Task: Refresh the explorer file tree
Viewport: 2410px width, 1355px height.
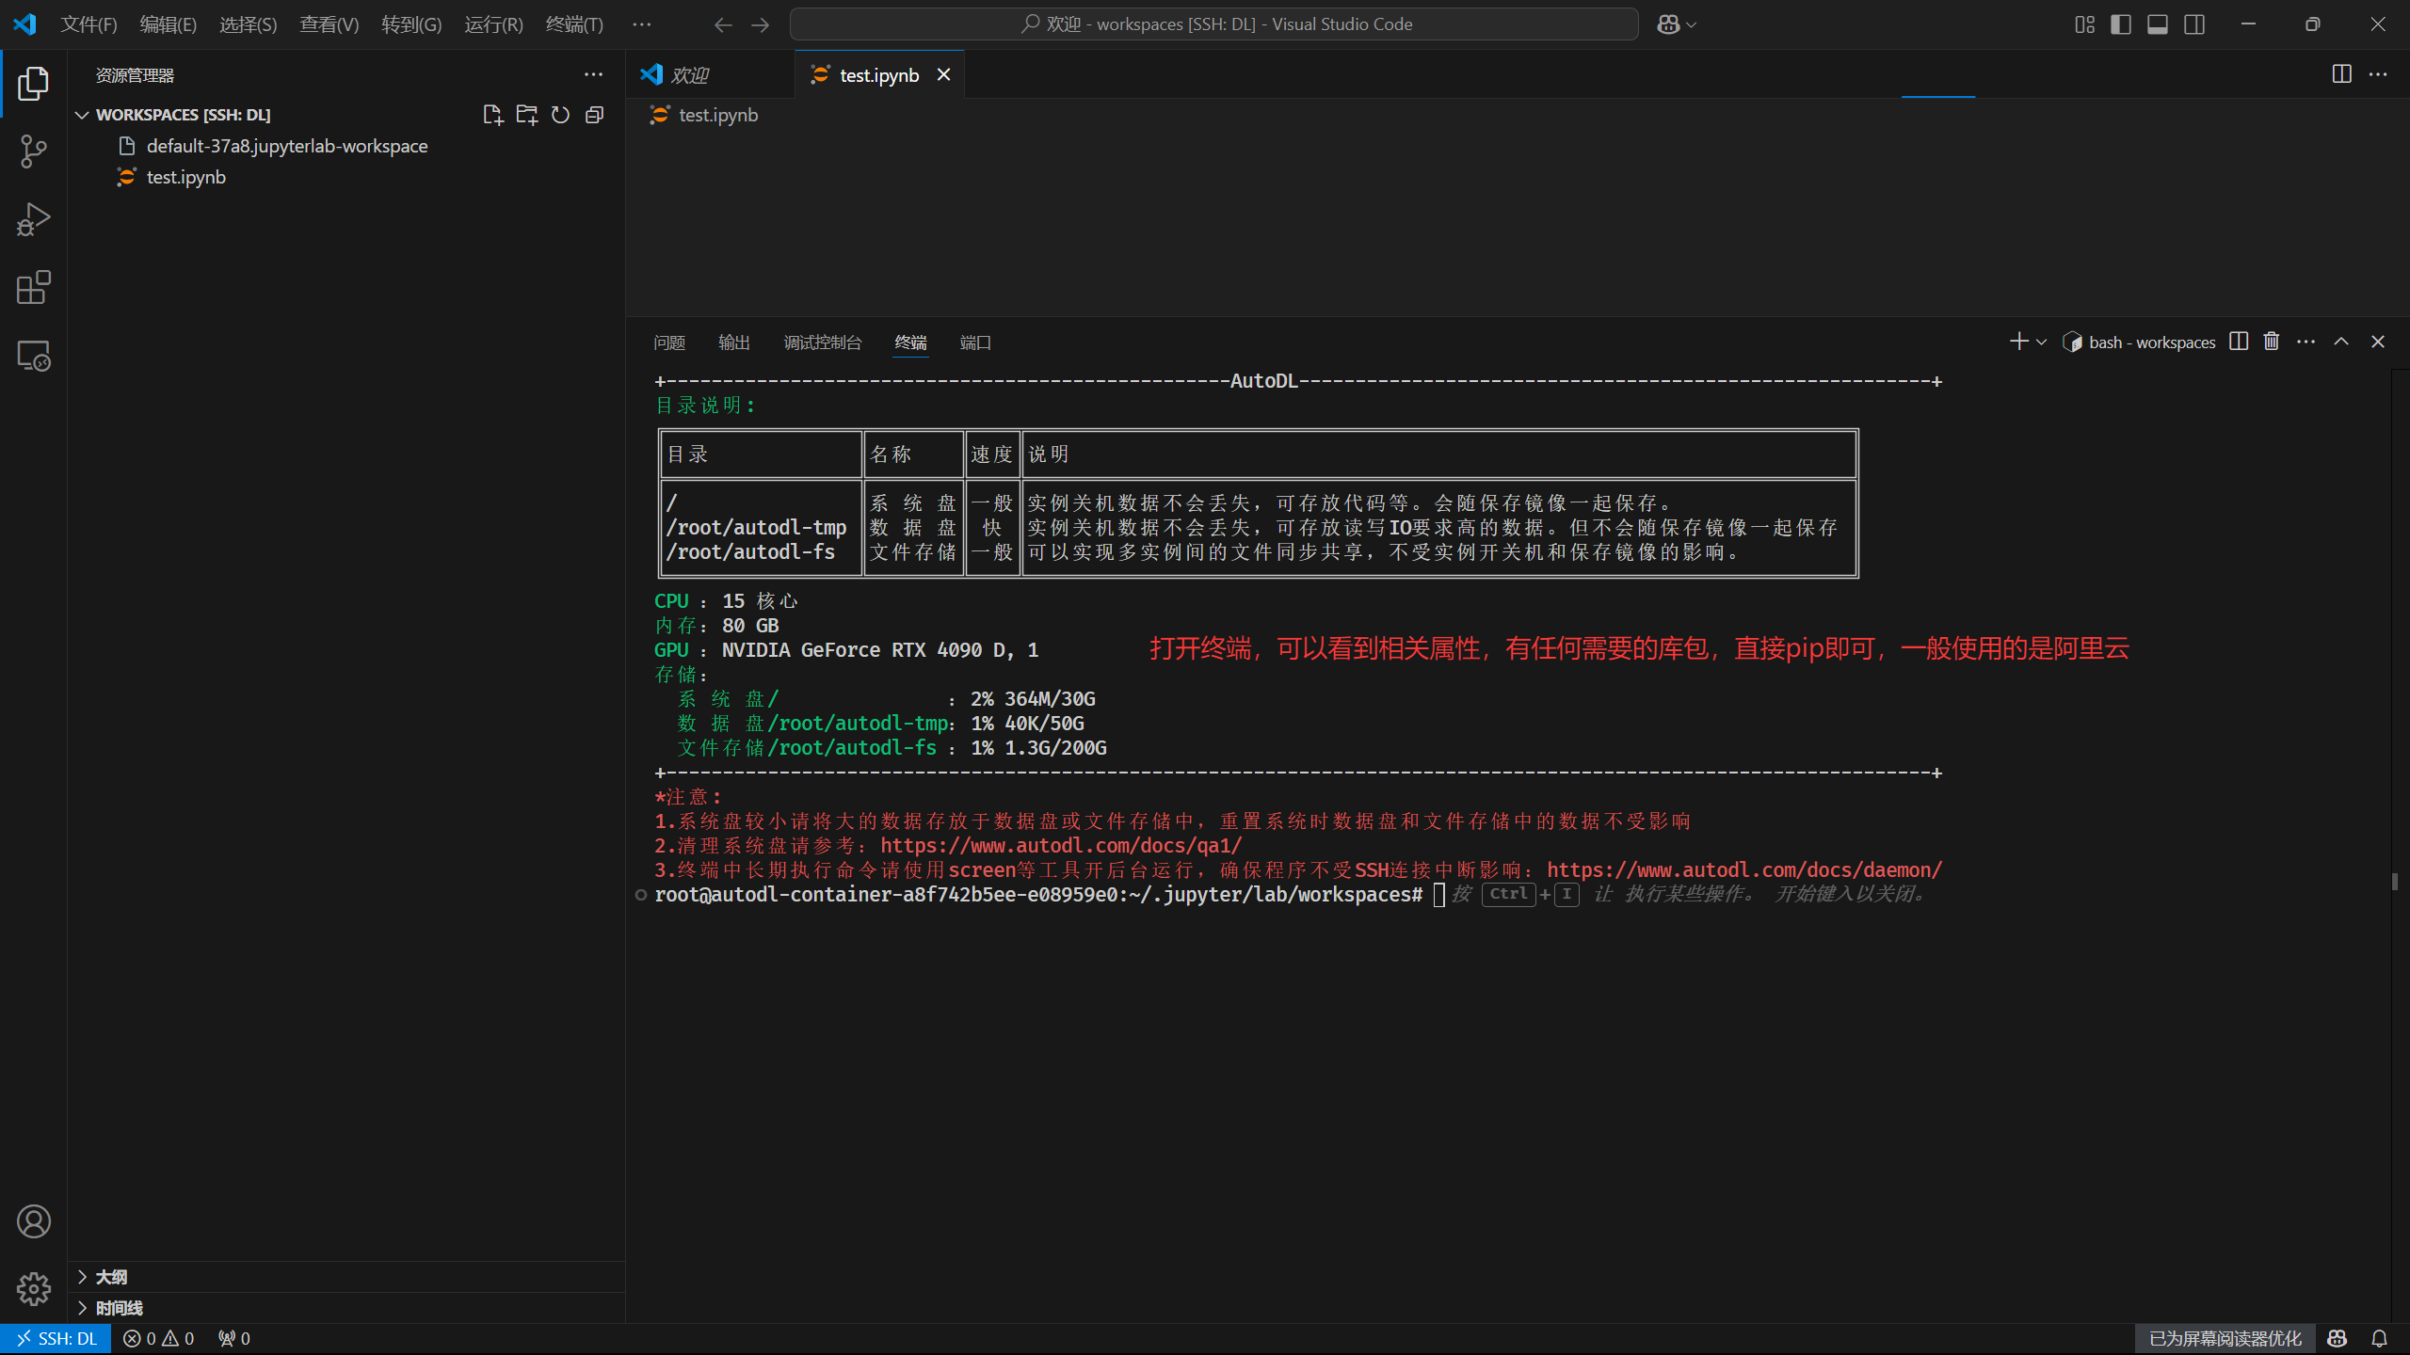Action: tap(560, 115)
